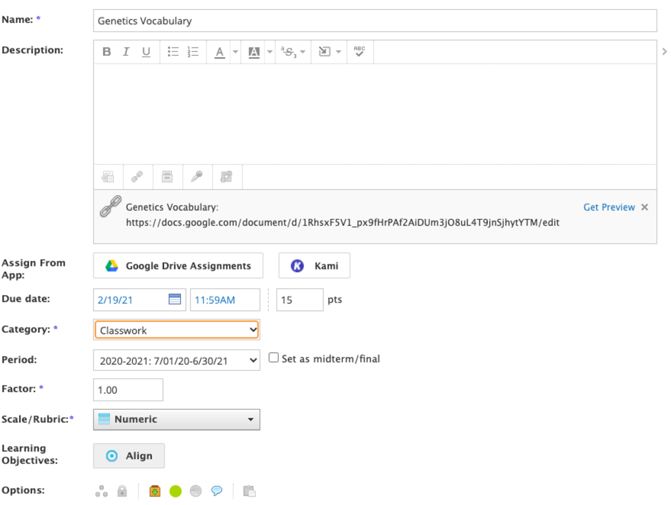This screenshot has height=505, width=671.
Task: Click Google Drive Assignments button
Action: pyautogui.click(x=178, y=266)
